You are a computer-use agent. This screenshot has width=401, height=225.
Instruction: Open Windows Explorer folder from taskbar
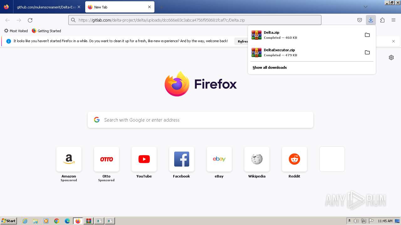35,221
